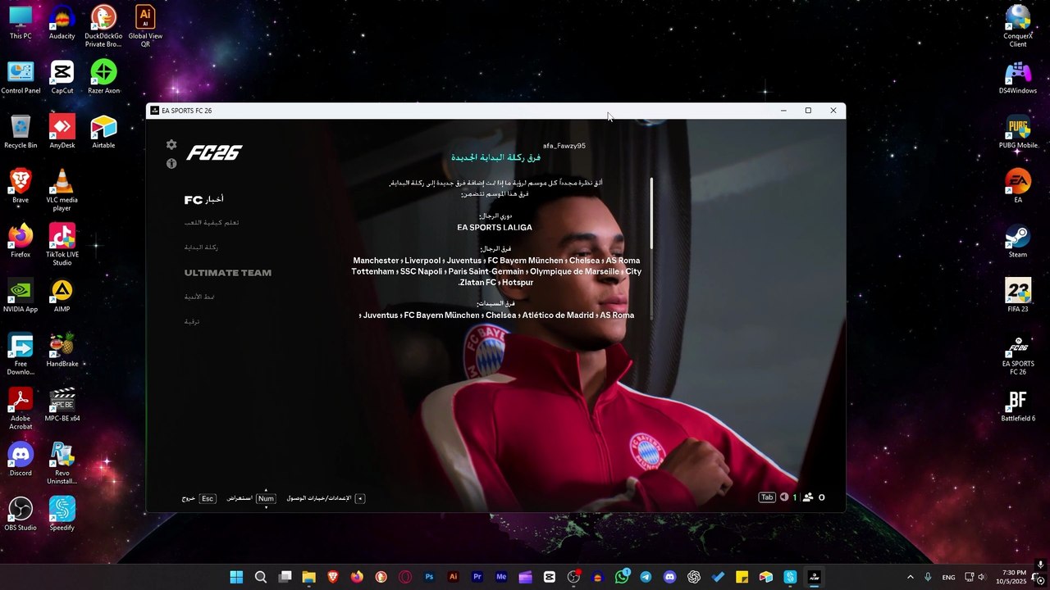Open WhatsApp from the taskbar
Screen dimensions: 1050x590
(622, 577)
